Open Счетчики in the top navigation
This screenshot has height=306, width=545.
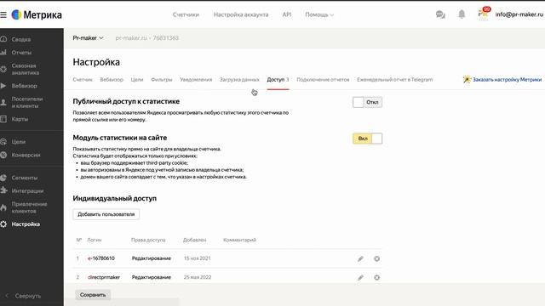click(x=186, y=14)
